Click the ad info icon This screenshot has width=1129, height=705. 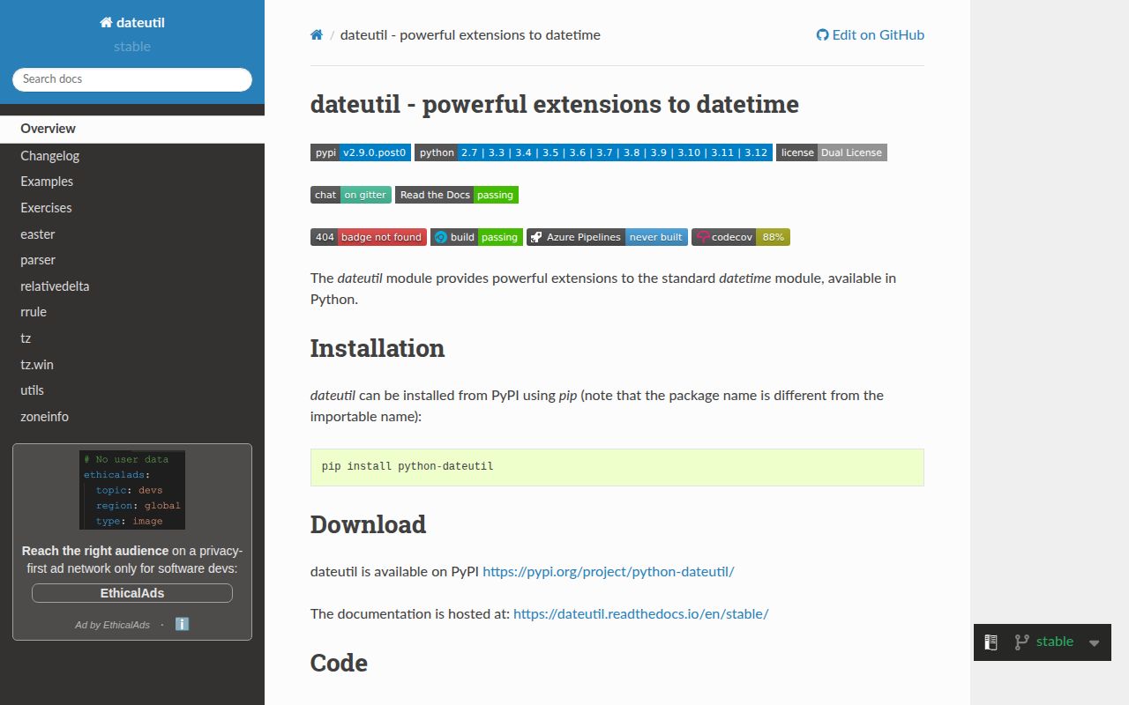point(183,624)
